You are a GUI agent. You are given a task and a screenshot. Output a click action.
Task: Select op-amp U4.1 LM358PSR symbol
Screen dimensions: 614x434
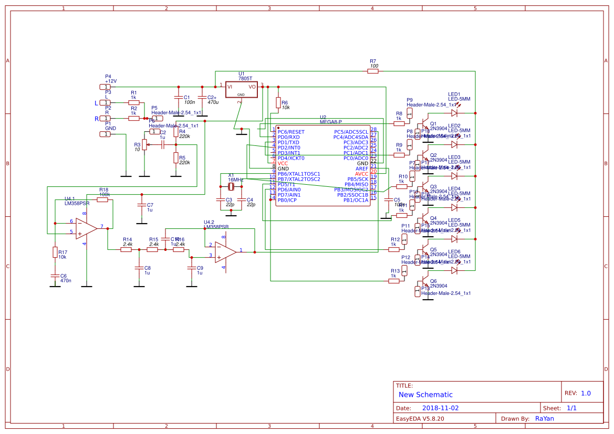coord(86,228)
